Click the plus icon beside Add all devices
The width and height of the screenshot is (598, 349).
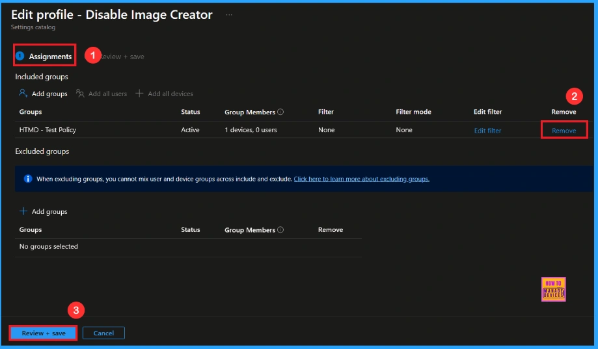tap(139, 94)
